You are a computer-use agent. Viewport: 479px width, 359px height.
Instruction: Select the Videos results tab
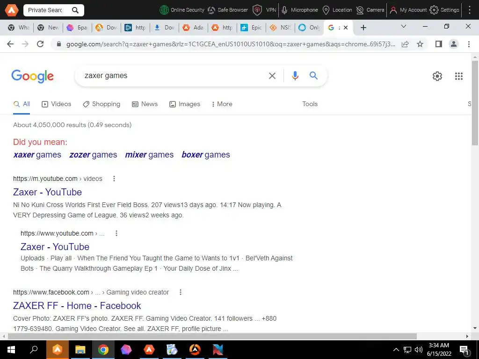57,104
